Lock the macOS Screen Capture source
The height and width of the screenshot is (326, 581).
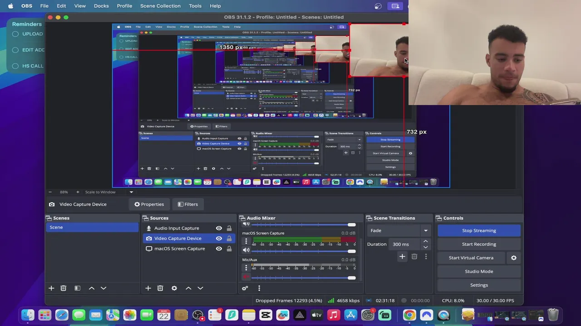pyautogui.click(x=229, y=249)
